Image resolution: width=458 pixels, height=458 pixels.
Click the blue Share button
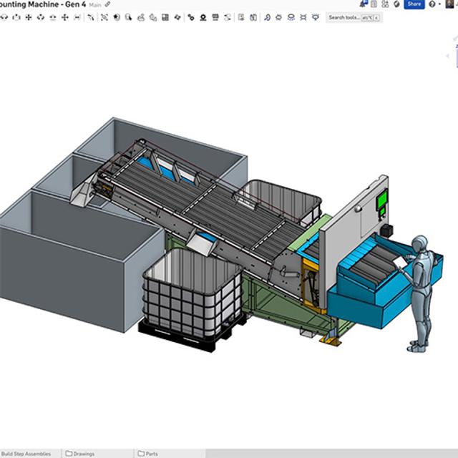tap(414, 4)
